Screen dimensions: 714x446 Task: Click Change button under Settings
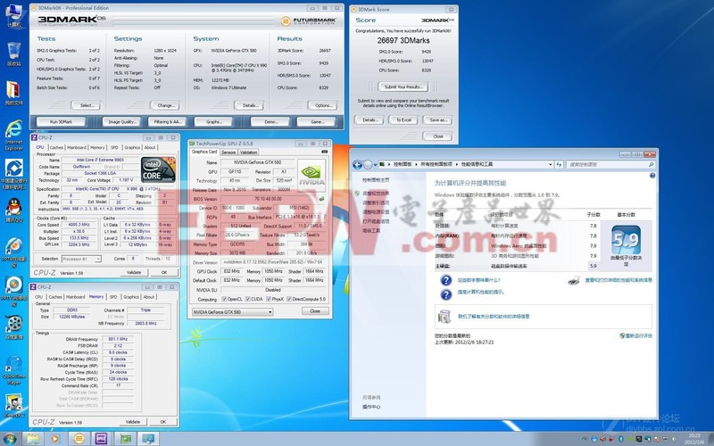(x=166, y=105)
